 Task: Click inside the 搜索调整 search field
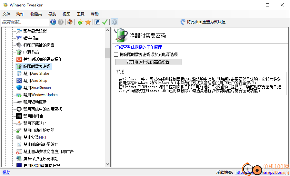tap(25, 22)
